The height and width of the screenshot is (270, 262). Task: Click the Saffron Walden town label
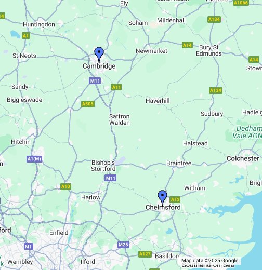(120, 119)
